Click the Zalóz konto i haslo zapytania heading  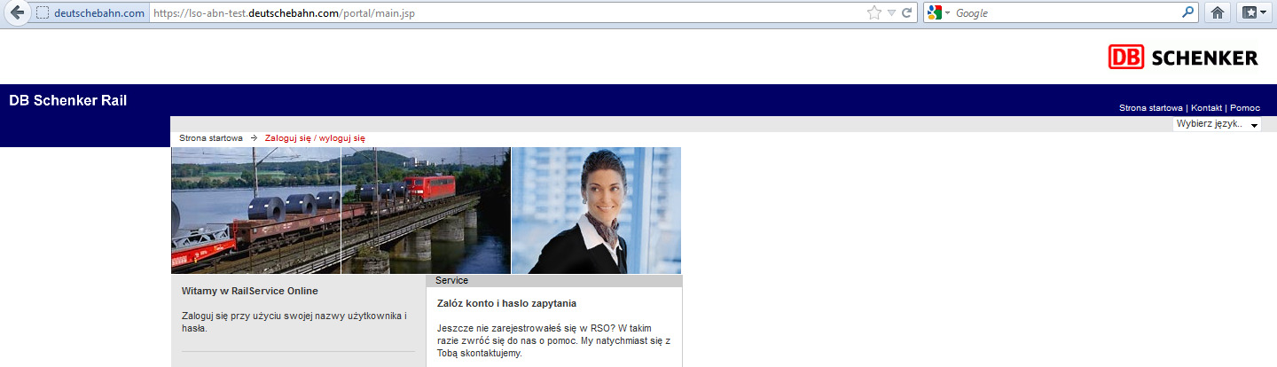coord(507,303)
